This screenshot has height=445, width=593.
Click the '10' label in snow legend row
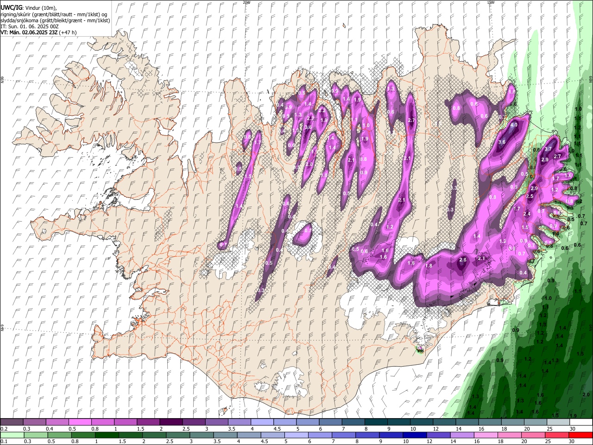[x=413, y=429]
